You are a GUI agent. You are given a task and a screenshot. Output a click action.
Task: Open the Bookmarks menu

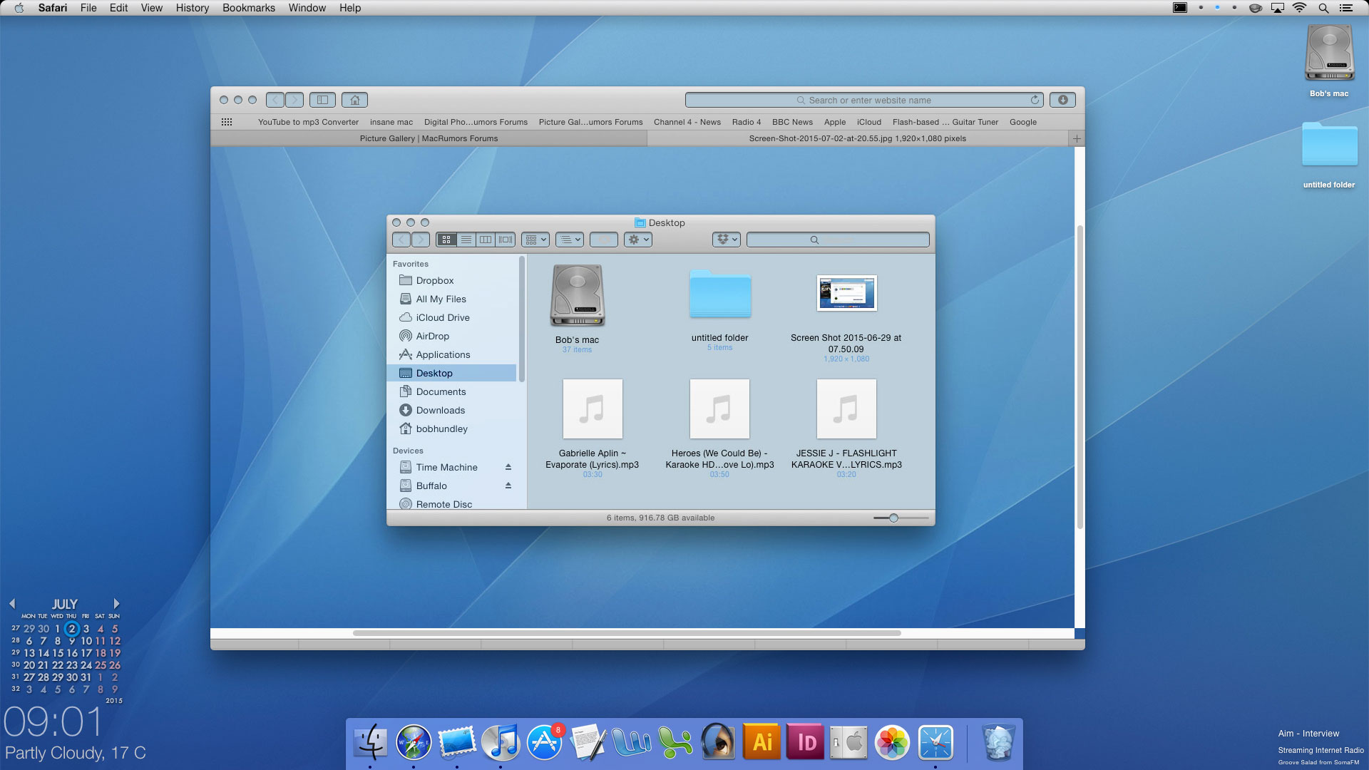(x=249, y=8)
